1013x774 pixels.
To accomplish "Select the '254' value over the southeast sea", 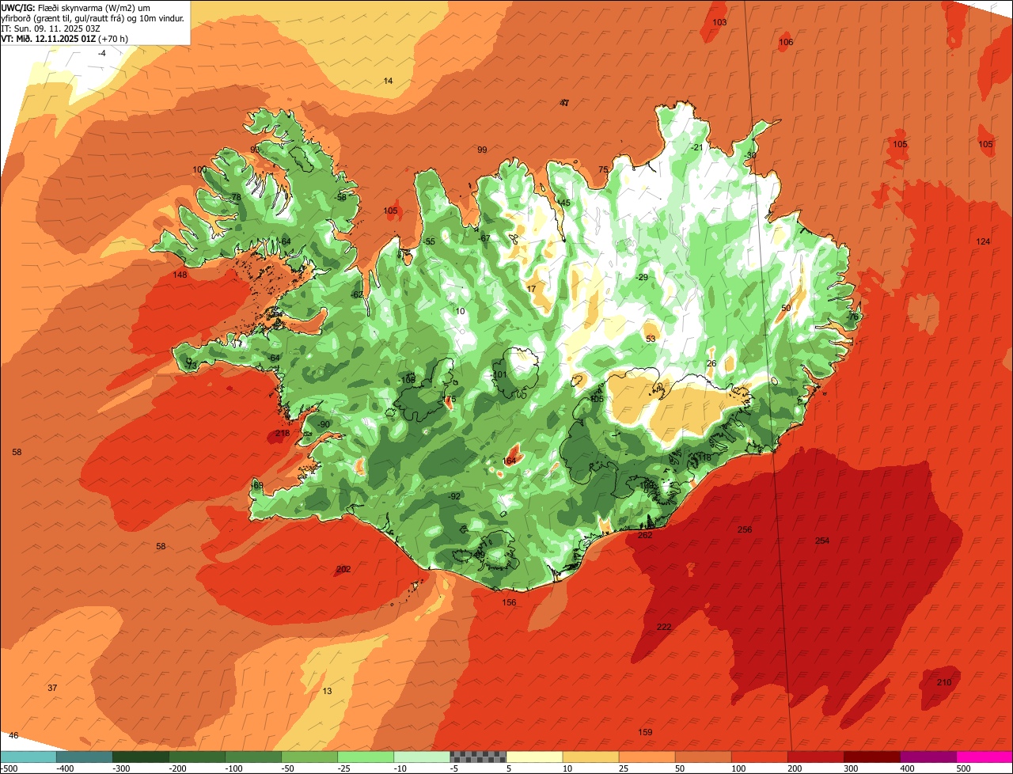I will pyautogui.click(x=822, y=541).
